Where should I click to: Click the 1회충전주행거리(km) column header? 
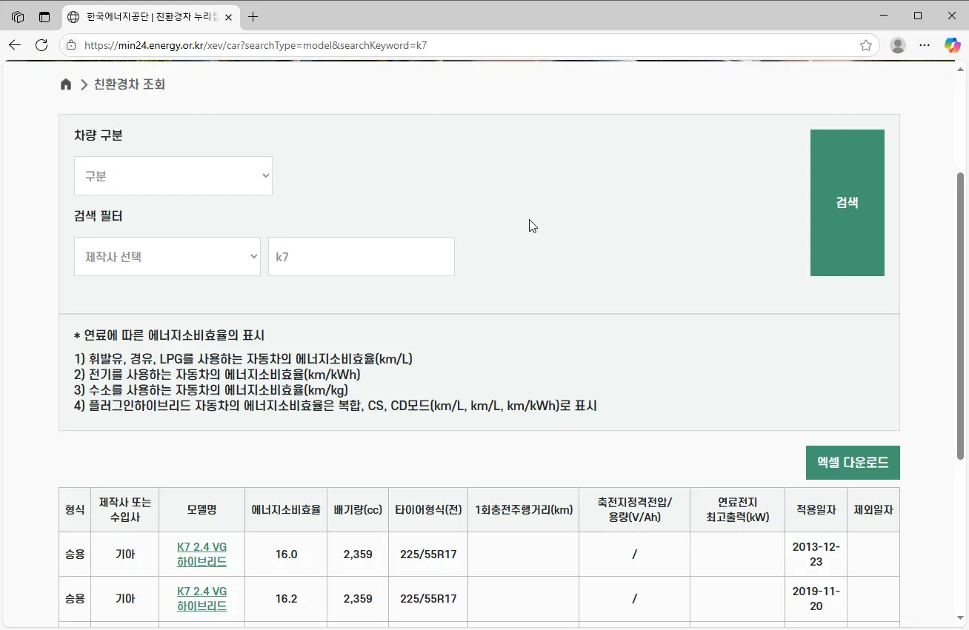tap(524, 510)
